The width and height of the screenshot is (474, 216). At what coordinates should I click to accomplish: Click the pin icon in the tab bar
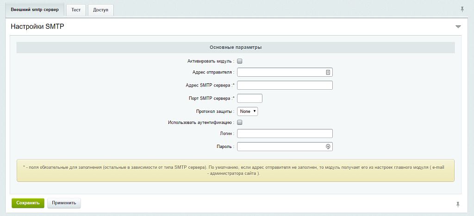462,9
